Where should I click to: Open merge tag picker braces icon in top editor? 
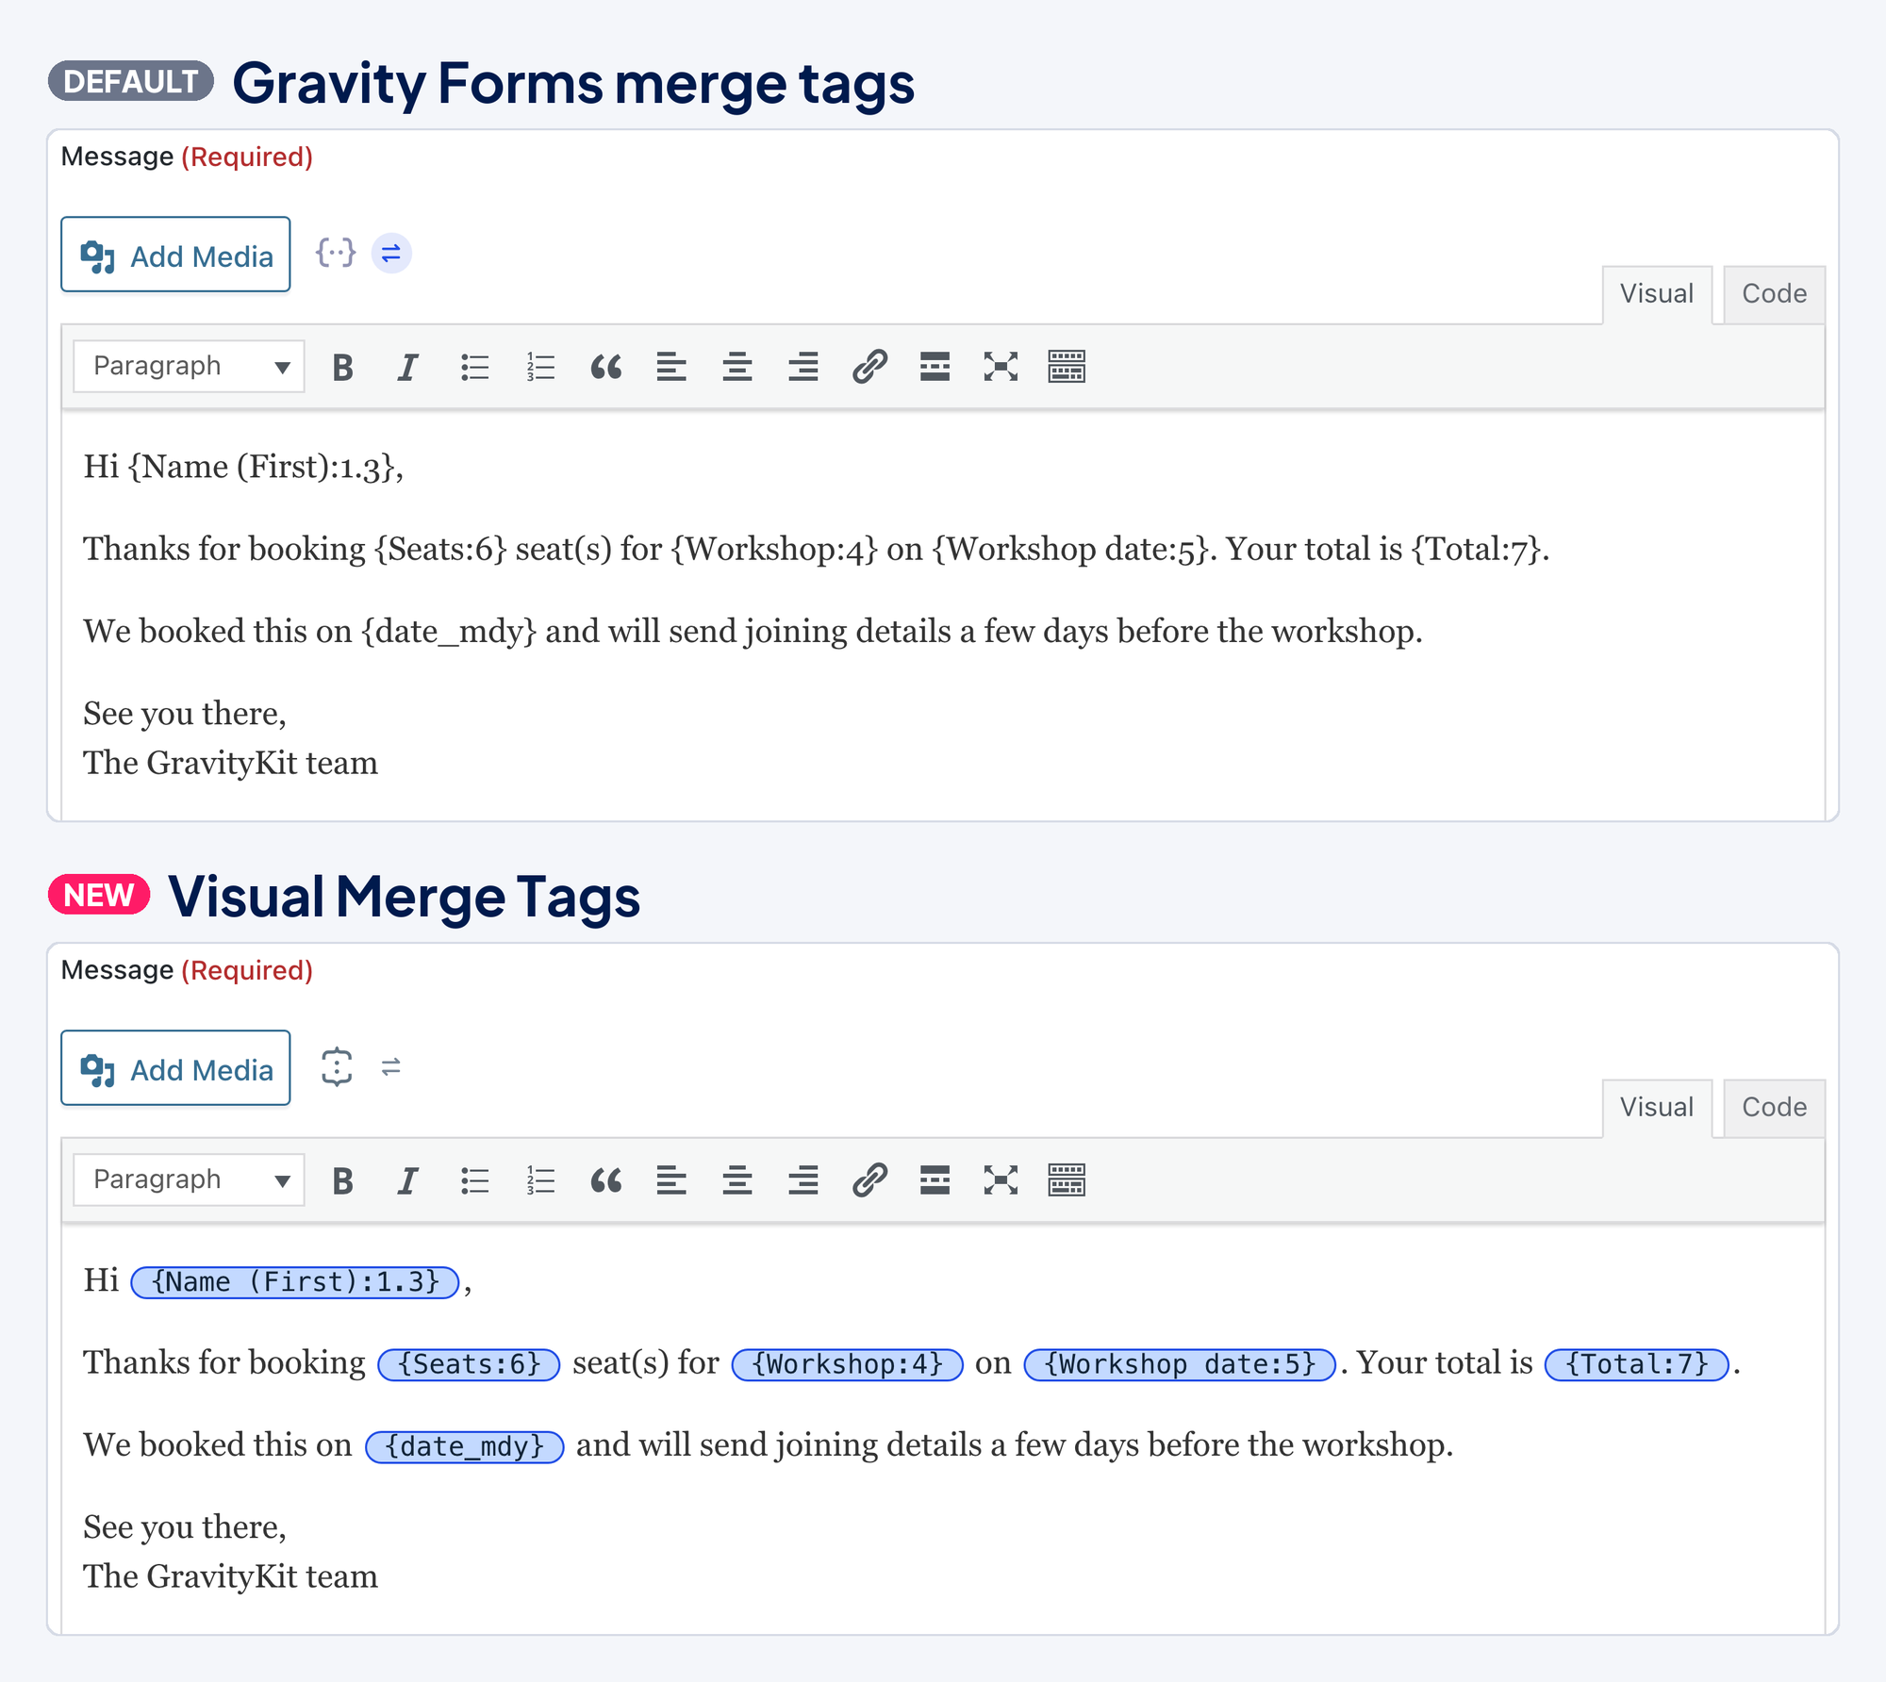pyautogui.click(x=336, y=253)
